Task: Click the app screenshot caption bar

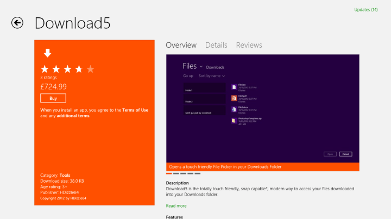Action: click(262, 166)
